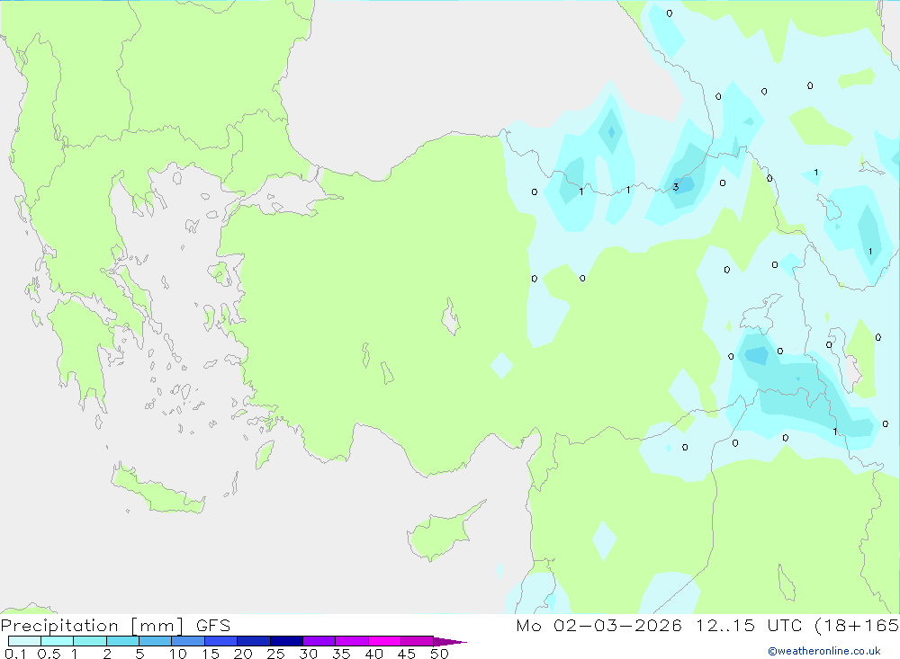
Task: Open the weatheronline.co.uk credit link
Action: [824, 651]
